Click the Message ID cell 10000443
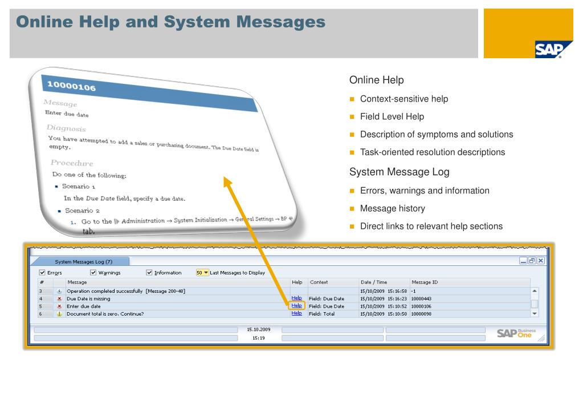Screen dimensions: 583x404 point(421,298)
